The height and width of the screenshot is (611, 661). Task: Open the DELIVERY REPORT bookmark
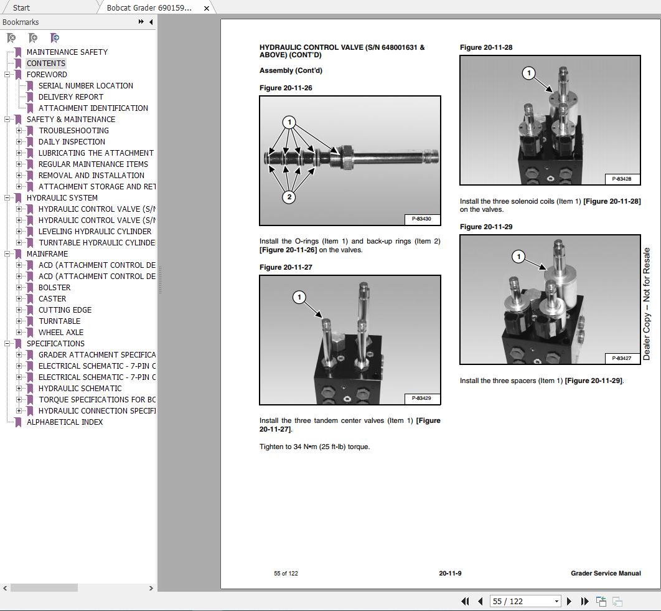(71, 97)
